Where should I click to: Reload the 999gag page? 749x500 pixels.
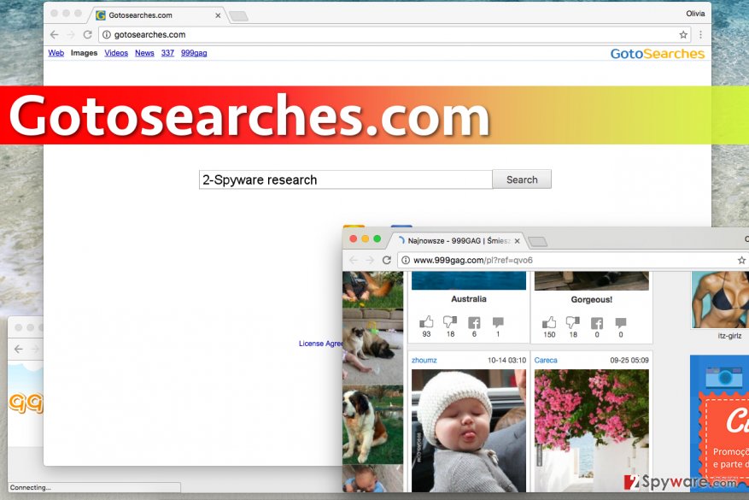(387, 260)
